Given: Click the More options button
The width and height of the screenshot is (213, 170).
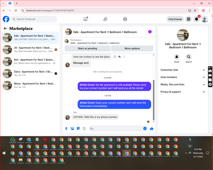Looking at the screenshot, I should [x=132, y=48].
